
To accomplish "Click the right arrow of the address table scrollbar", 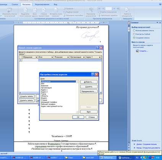I will [x=101, y=93].
